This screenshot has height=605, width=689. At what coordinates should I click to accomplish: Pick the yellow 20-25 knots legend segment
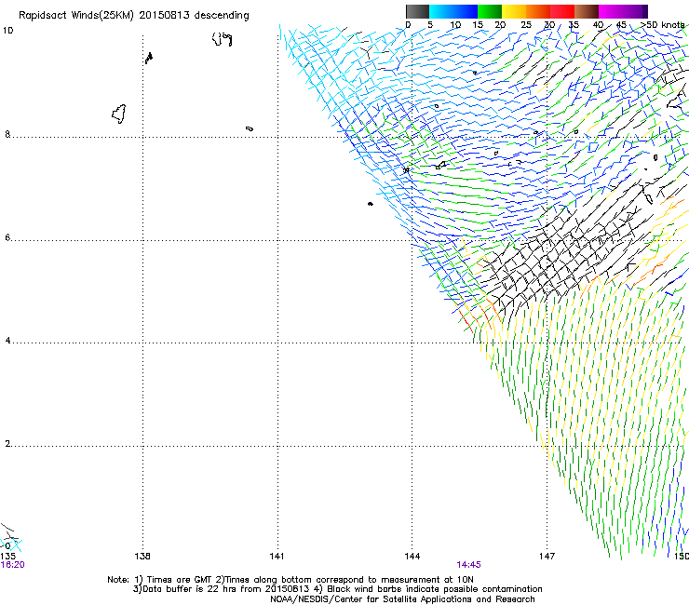tap(514, 11)
